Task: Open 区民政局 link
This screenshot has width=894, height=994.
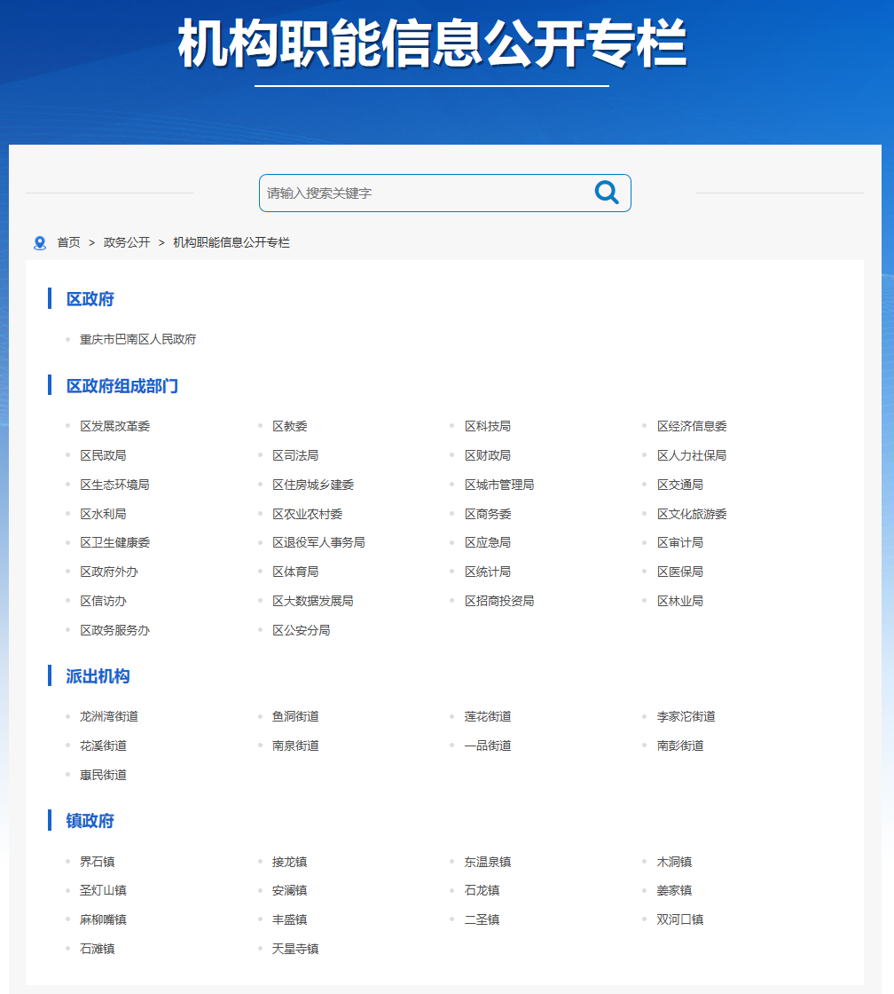Action: tap(103, 455)
